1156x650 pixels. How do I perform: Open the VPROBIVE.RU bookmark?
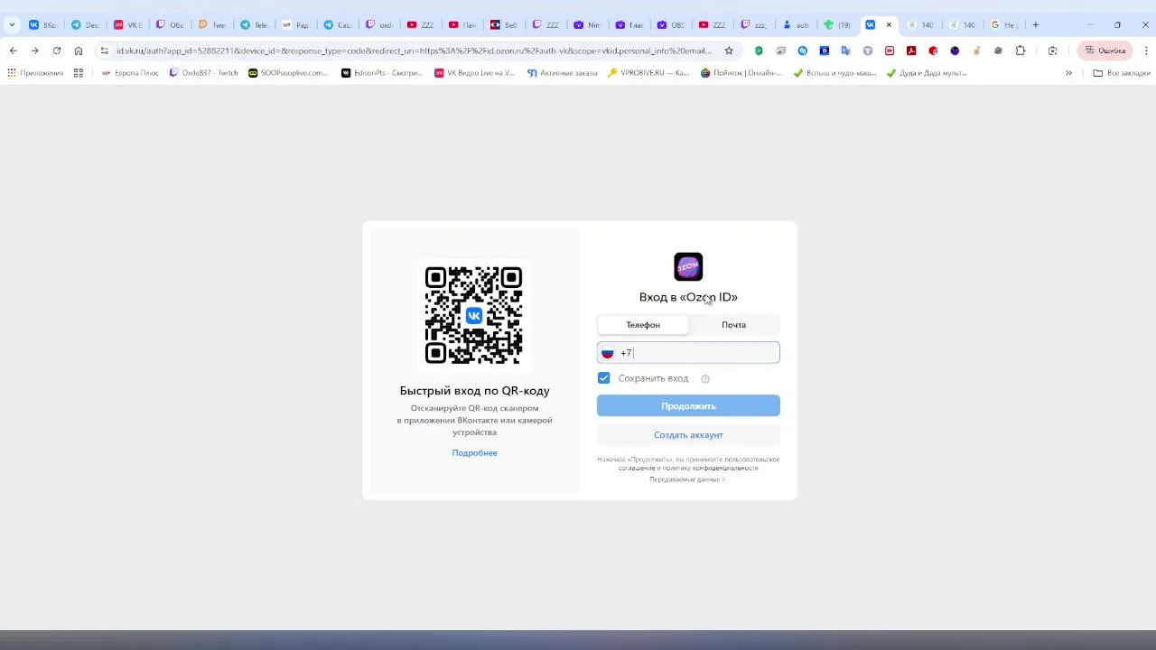[x=648, y=73]
